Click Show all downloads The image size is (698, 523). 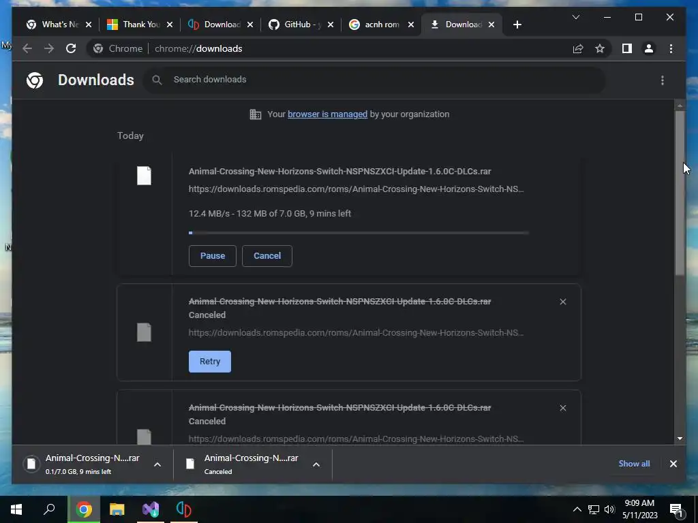point(634,464)
